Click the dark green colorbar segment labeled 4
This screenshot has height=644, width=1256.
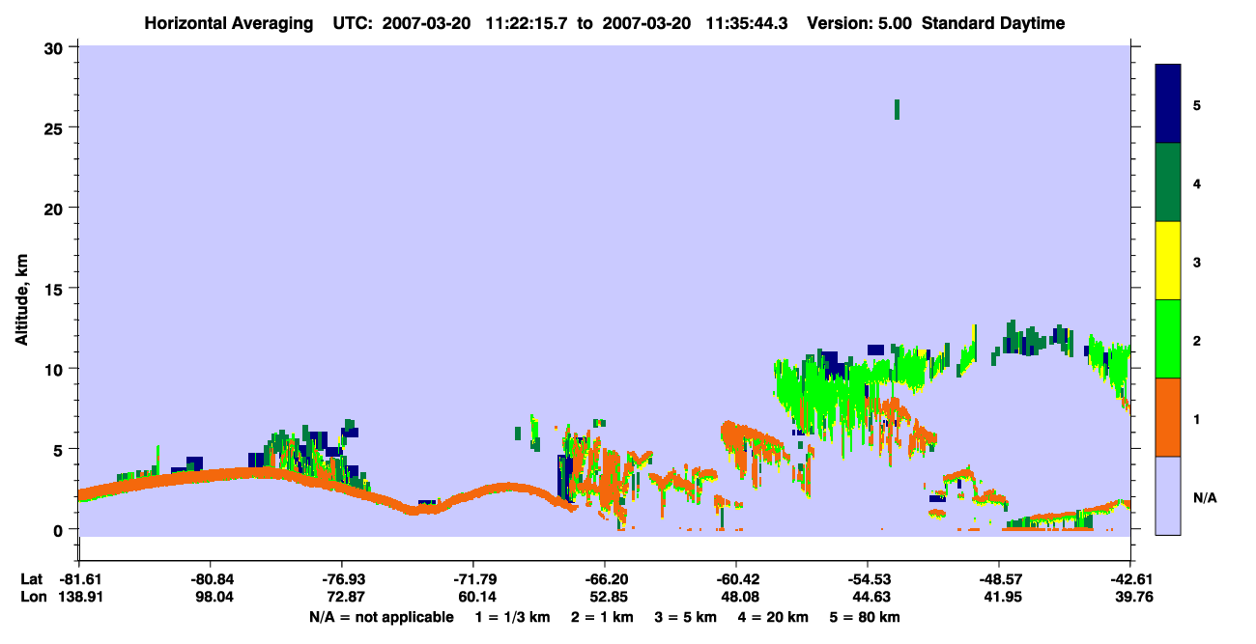[x=1168, y=182]
